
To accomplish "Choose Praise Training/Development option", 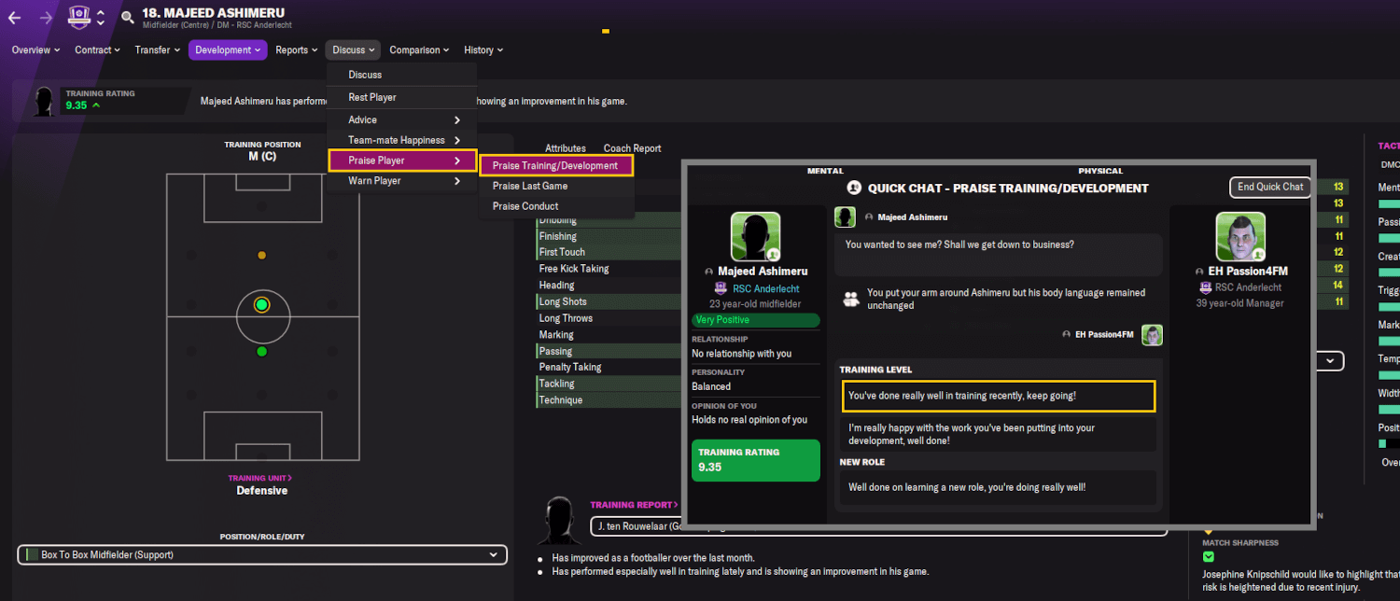I will 556,165.
